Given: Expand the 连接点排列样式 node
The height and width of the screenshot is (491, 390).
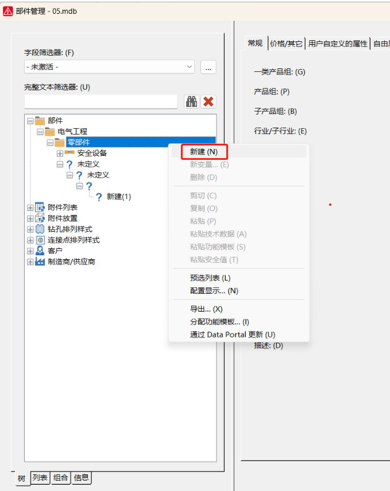Looking at the screenshot, I should pos(30,240).
